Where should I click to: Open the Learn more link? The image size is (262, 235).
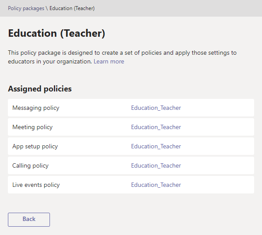(109, 62)
